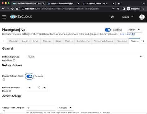Screen dimensions: 147x114
Task: Go back in browser history
Action: [x=3, y=9]
